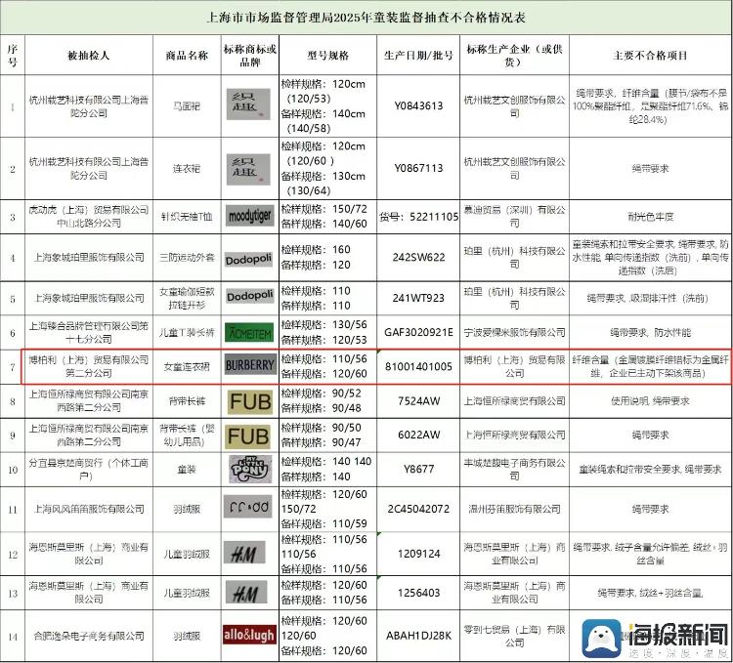733x663 pixels.
Task: Click manufacturer 慕迪贸易（深圳）有限公司
Action: (x=514, y=217)
